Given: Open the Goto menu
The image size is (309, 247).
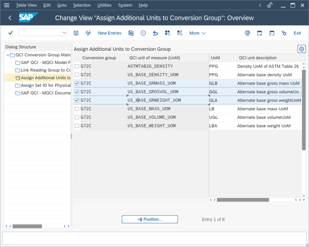Looking at the screenshot, I should pyautogui.click(x=62, y=5).
